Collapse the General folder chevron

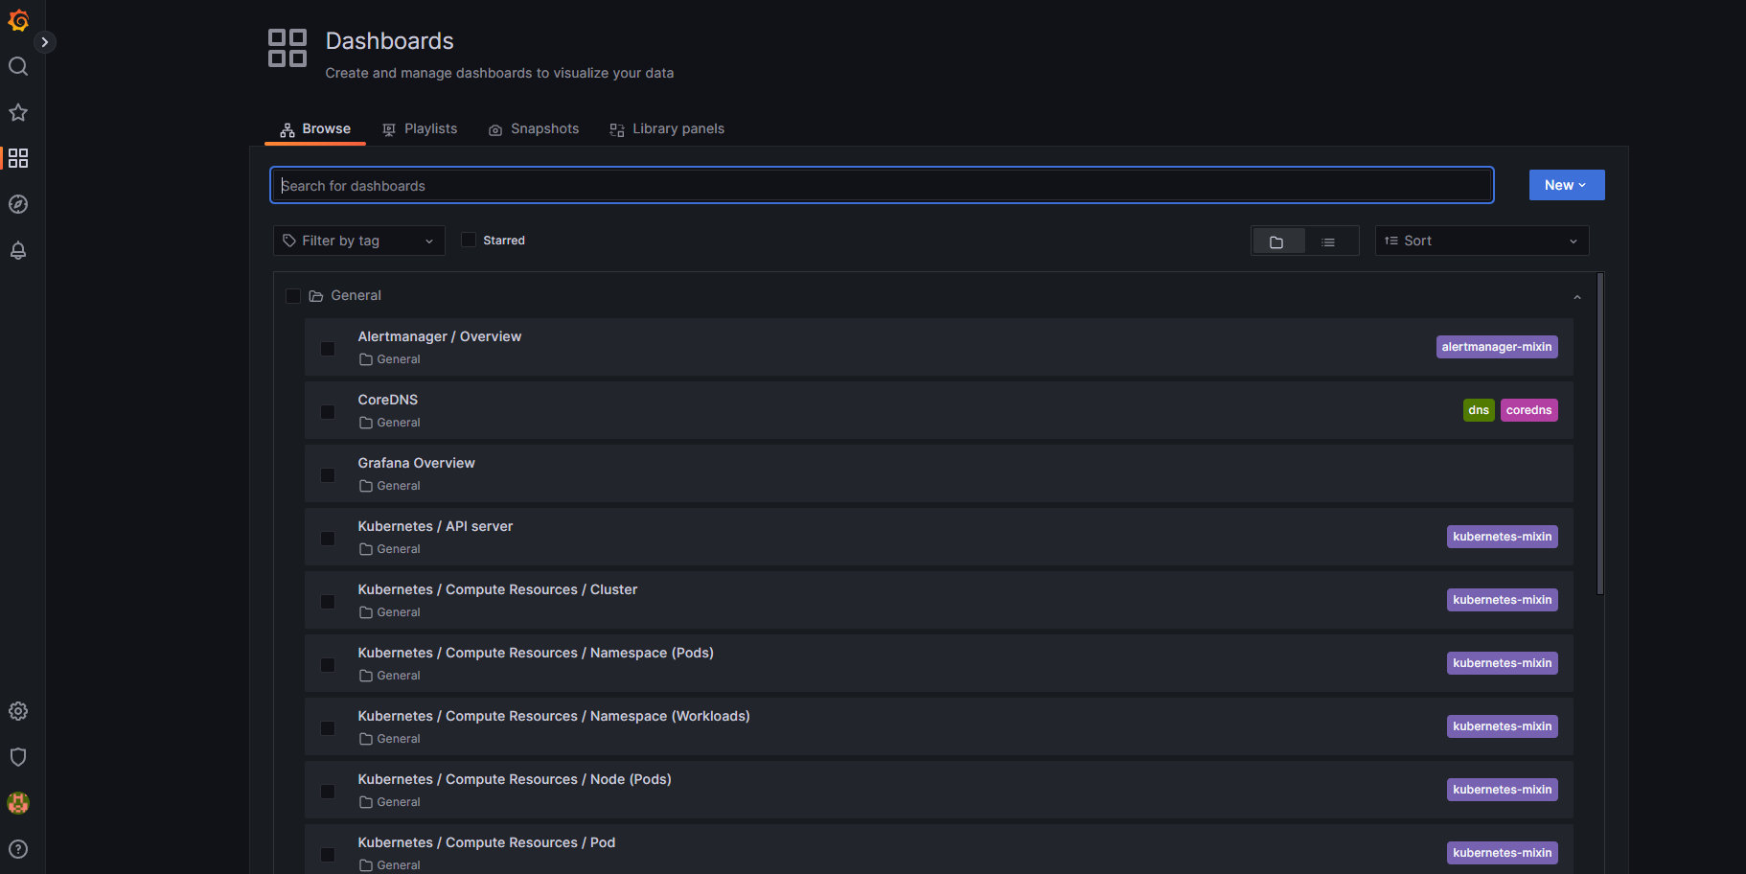point(1577,297)
